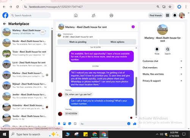Attach a photo with the image icon
Viewport: 190px width, 138px height.
click(64, 124)
